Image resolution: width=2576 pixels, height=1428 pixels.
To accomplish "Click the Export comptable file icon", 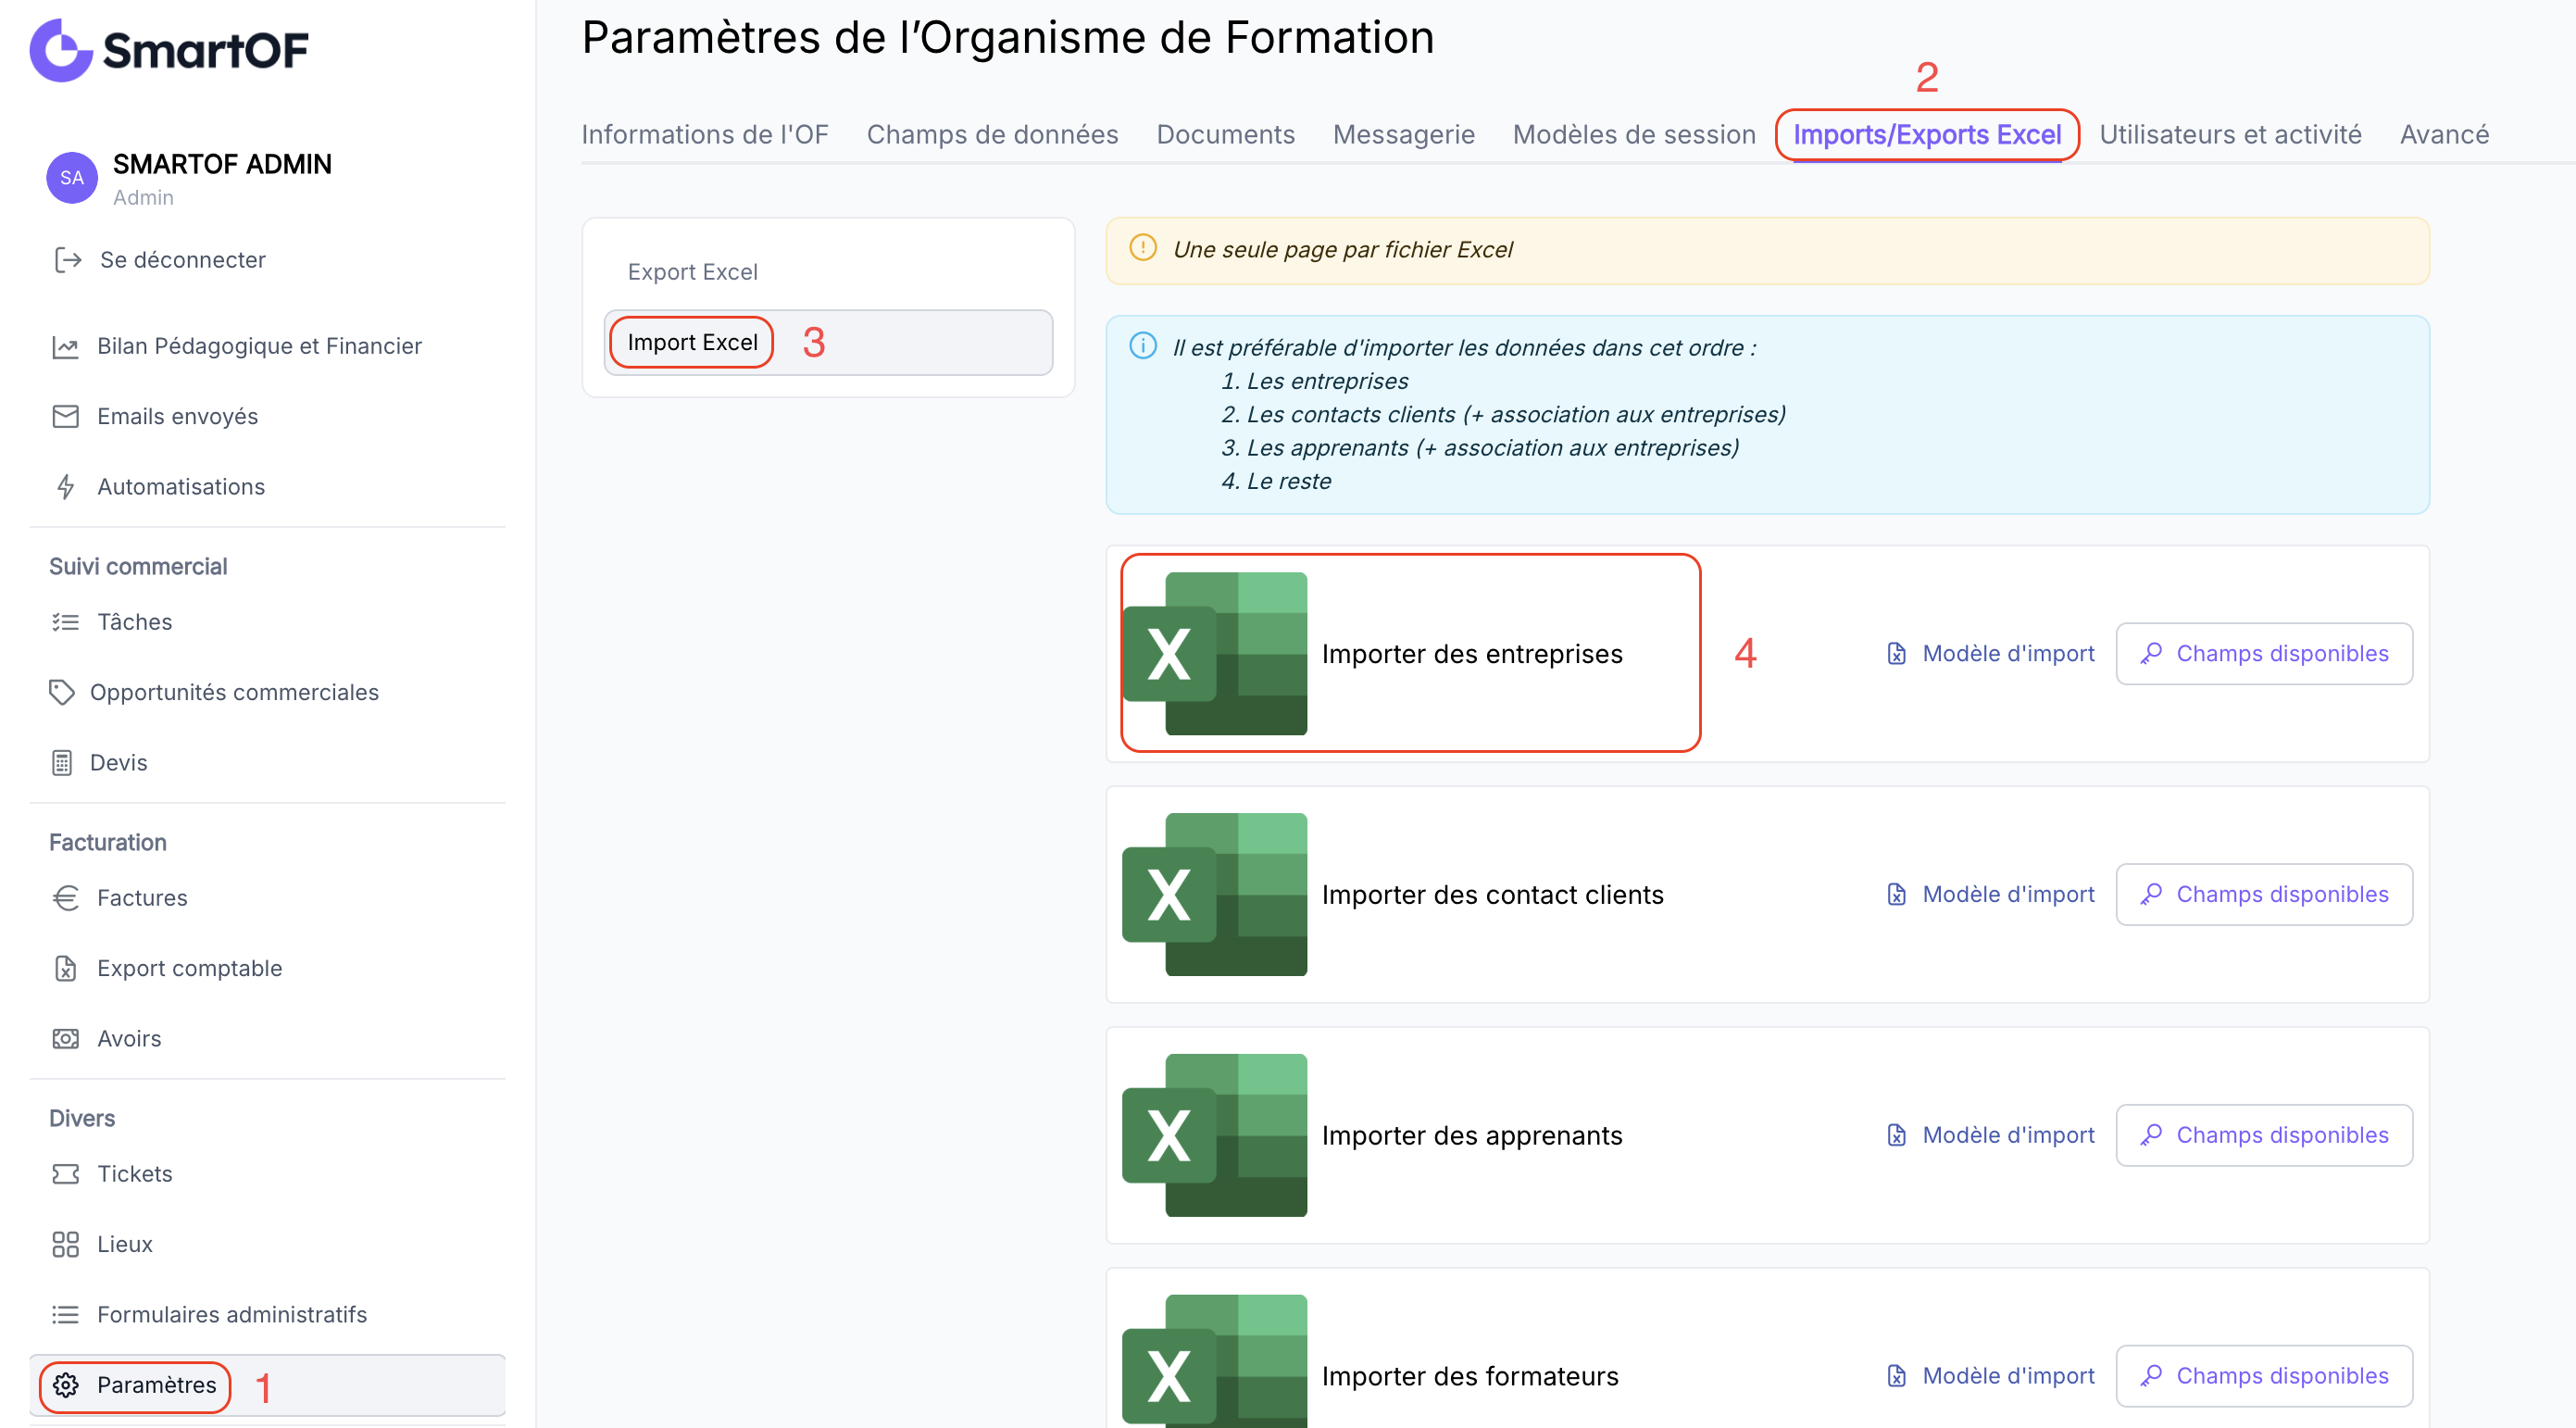I will coord(65,968).
